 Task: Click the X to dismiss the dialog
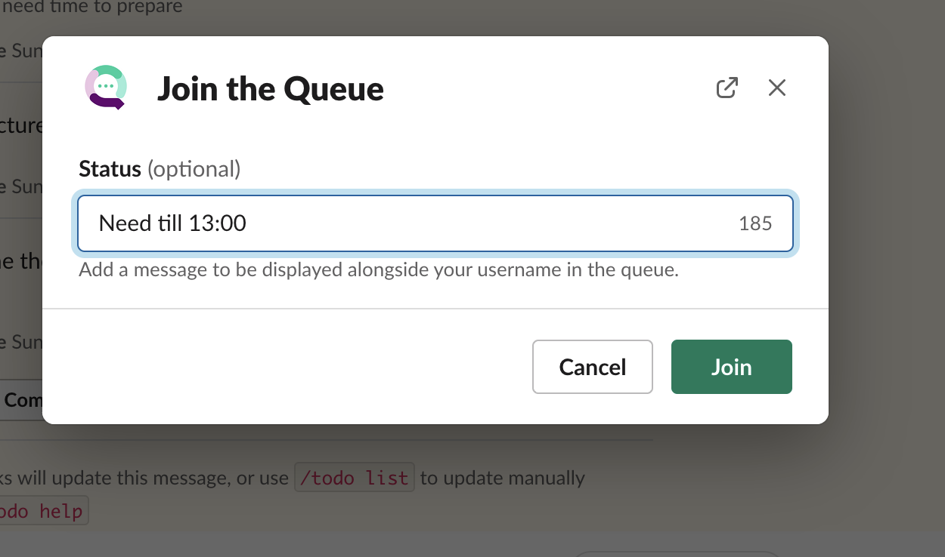777,88
